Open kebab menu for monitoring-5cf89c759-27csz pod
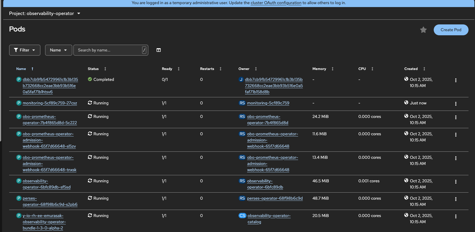The image size is (475, 232). click(456, 104)
